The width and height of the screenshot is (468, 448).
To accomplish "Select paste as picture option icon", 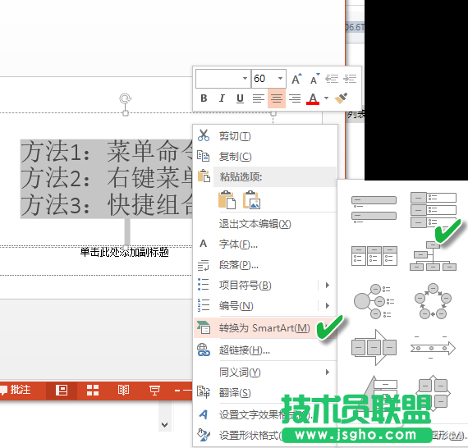I will (251, 199).
